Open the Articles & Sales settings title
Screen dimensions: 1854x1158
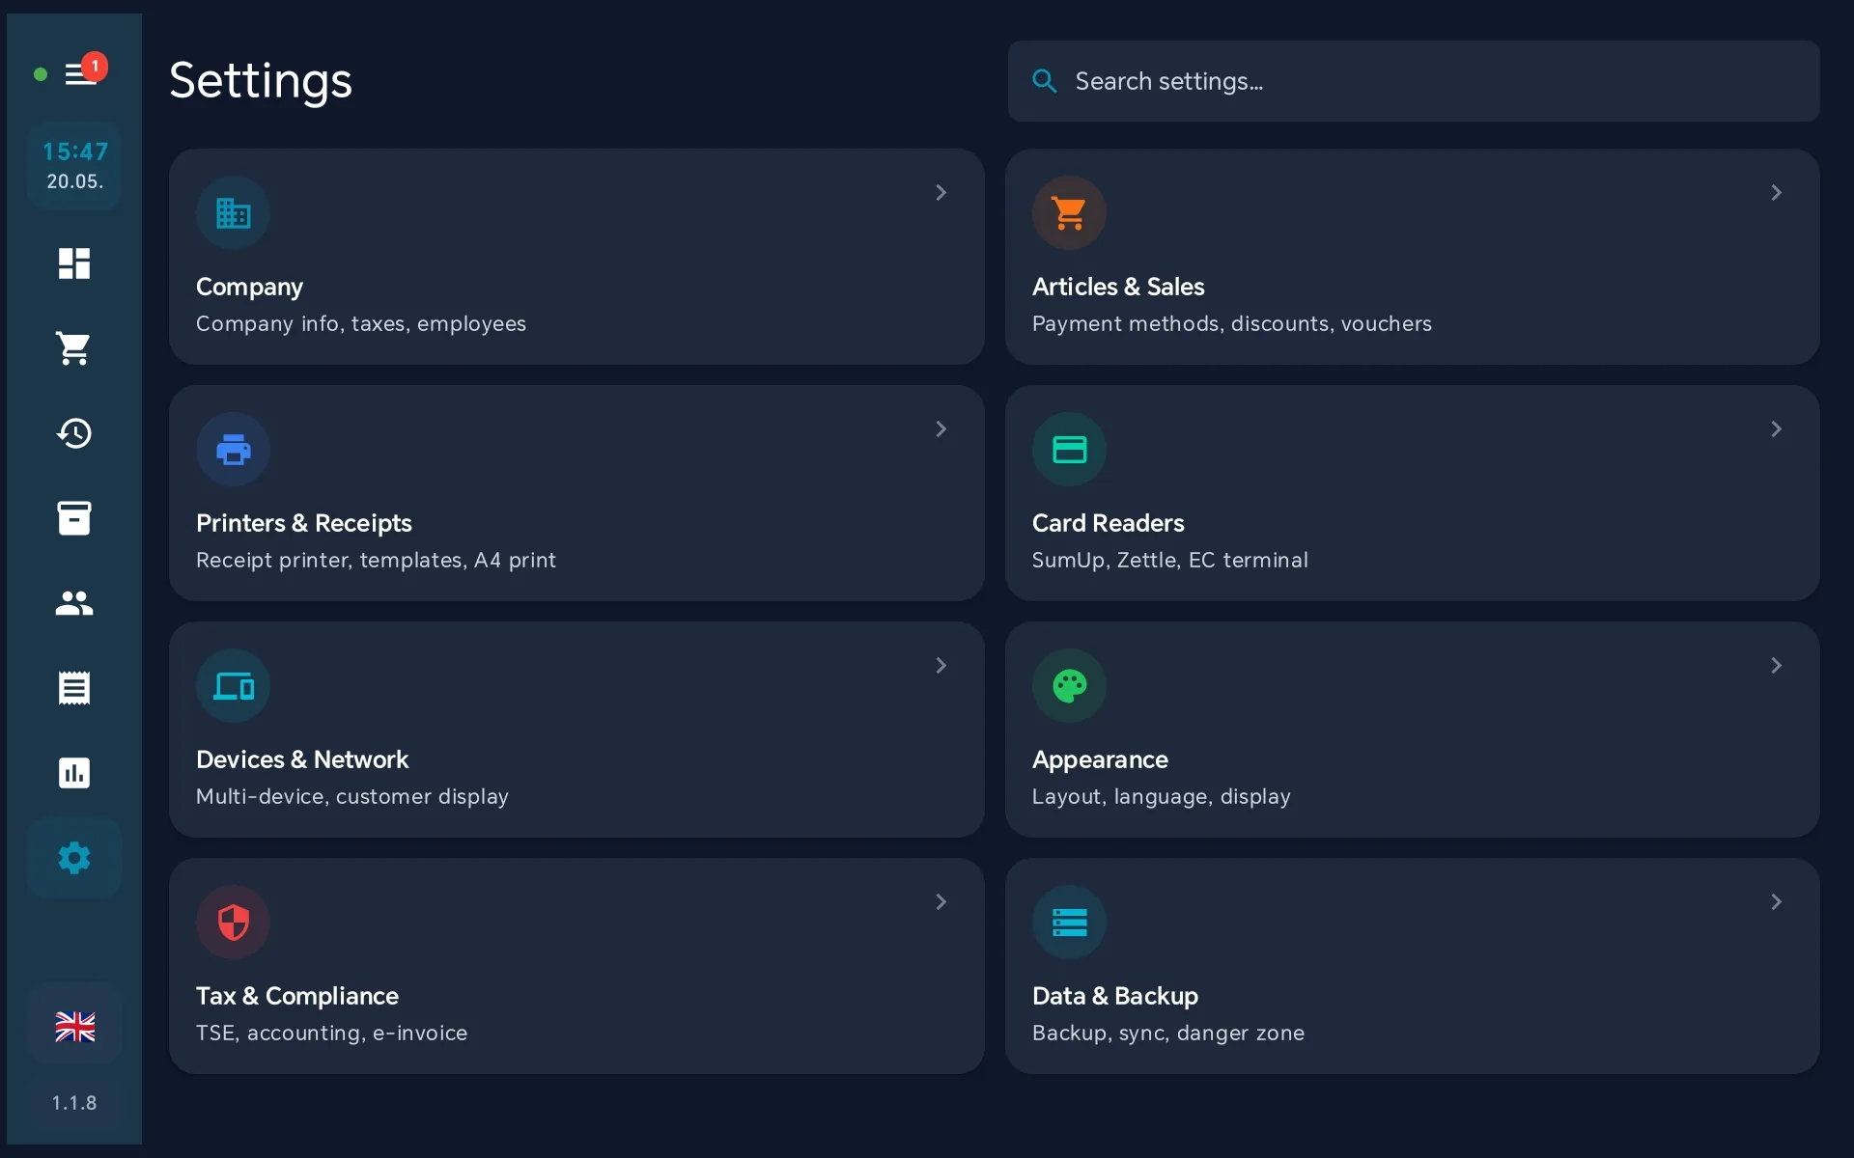[1118, 287]
